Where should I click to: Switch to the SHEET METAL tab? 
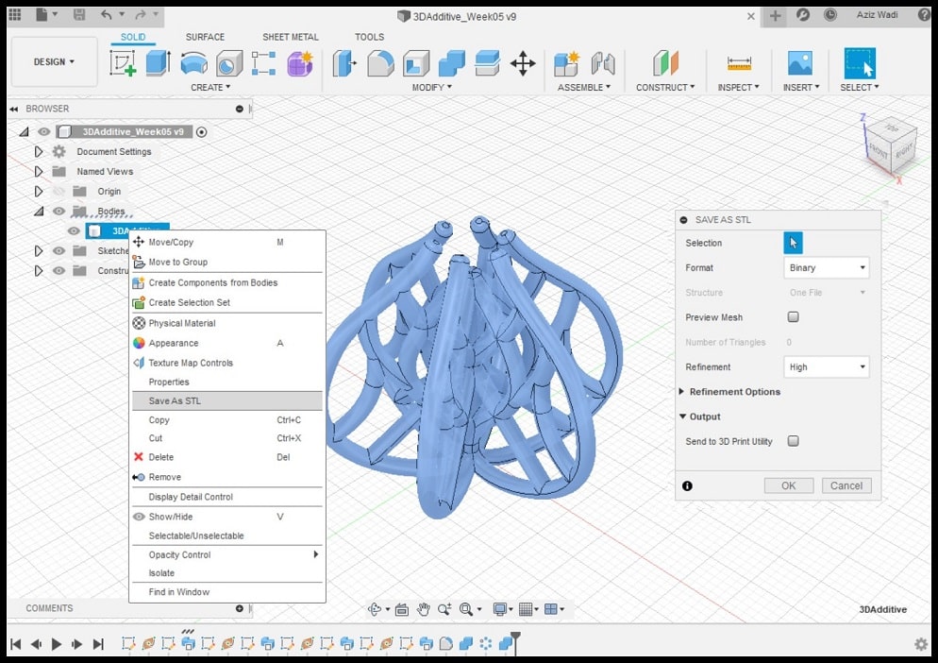tap(290, 37)
